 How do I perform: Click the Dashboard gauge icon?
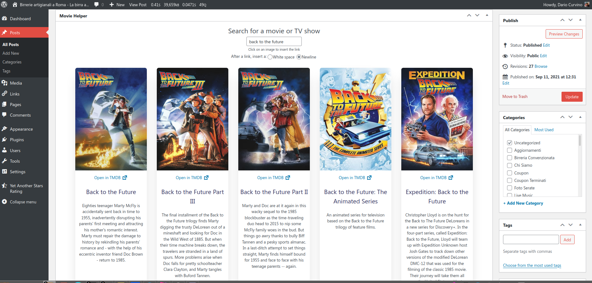pyautogui.click(x=4, y=19)
